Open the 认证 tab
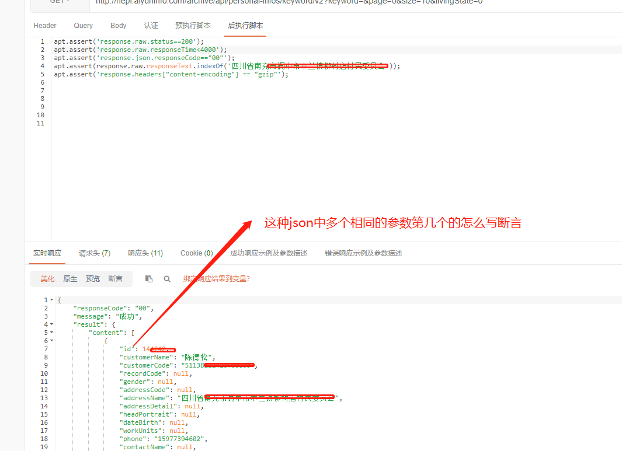 151,26
